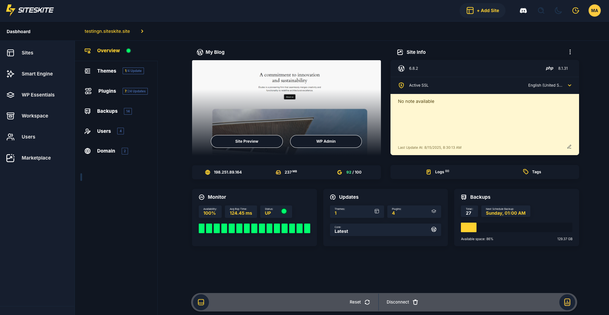The image size is (609, 315).
Task: Click the + Add Site button
Action: pos(483,11)
